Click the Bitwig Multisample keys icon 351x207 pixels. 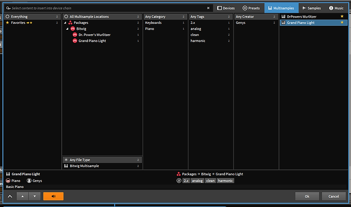tap(66, 166)
